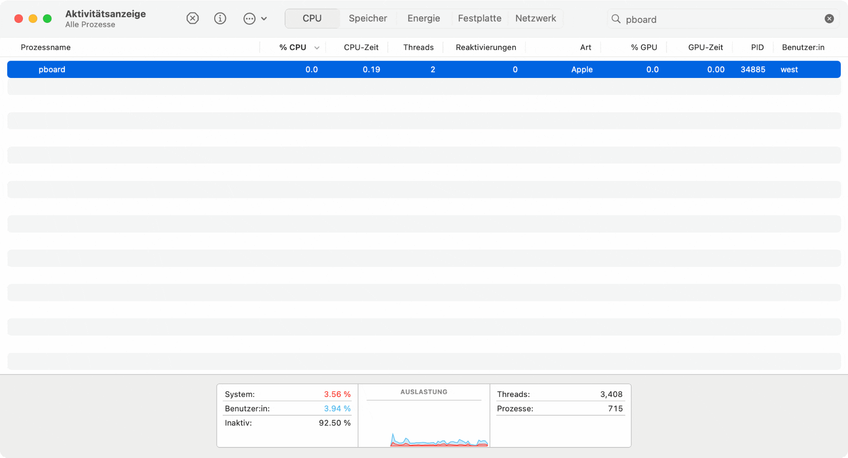Sort by GPU-Zeit column header
Image resolution: width=848 pixels, height=458 pixels.
point(705,47)
